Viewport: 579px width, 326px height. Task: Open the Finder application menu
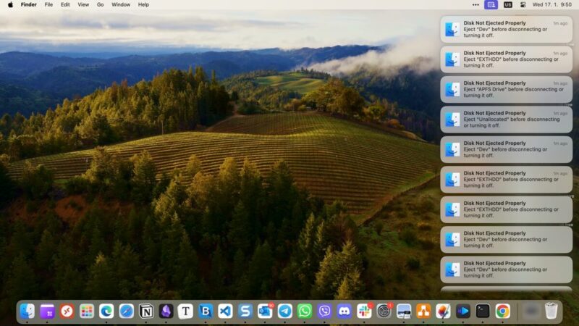click(28, 5)
